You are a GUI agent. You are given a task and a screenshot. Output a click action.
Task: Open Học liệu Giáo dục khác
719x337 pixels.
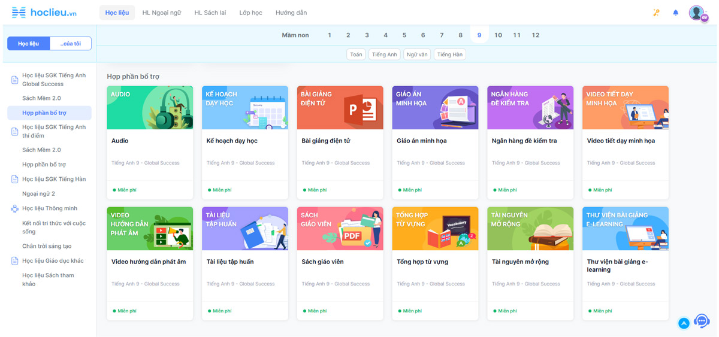(53, 261)
